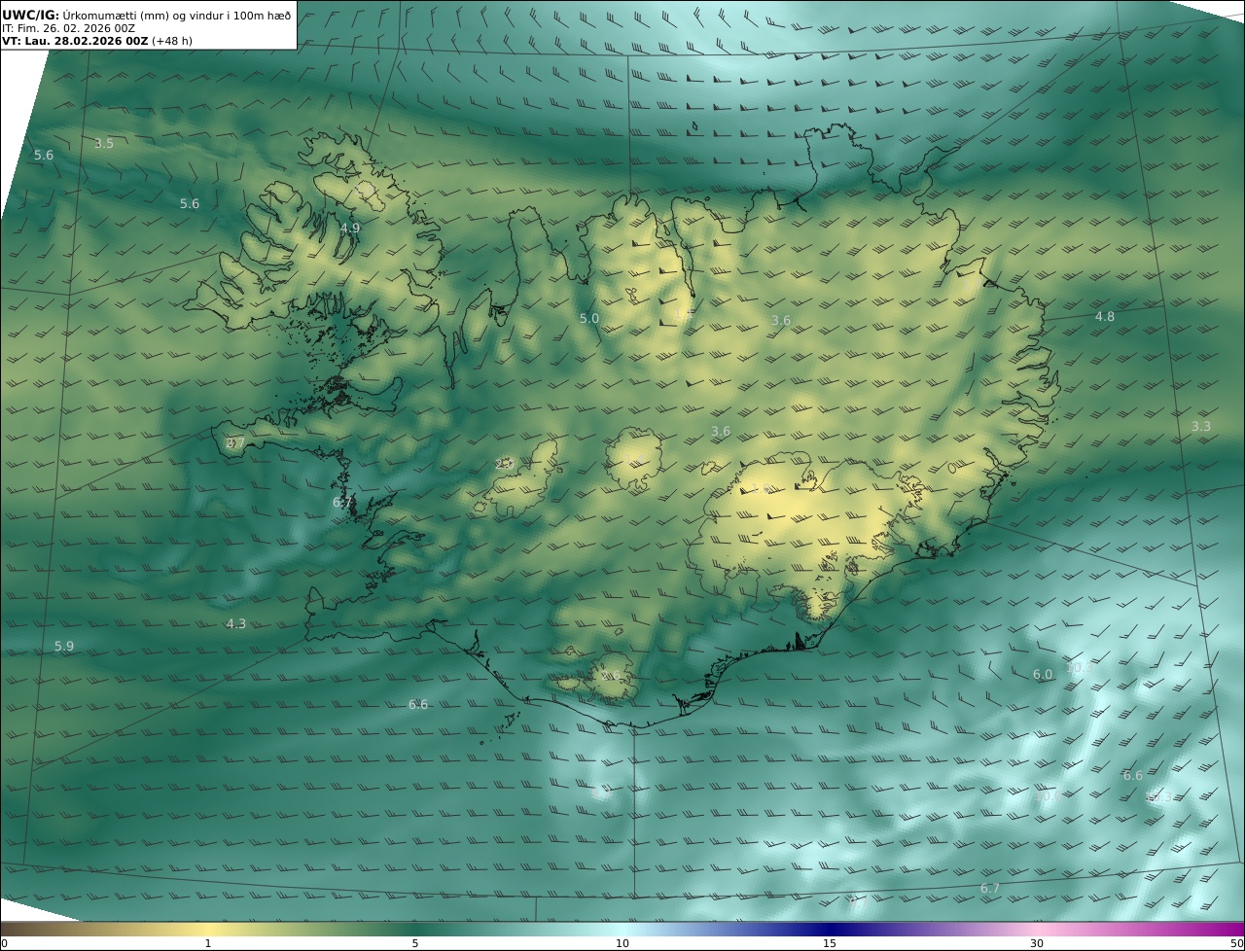Select the 5.9 value at the left edge
Screen dimensions: 1245x951
tap(64, 647)
